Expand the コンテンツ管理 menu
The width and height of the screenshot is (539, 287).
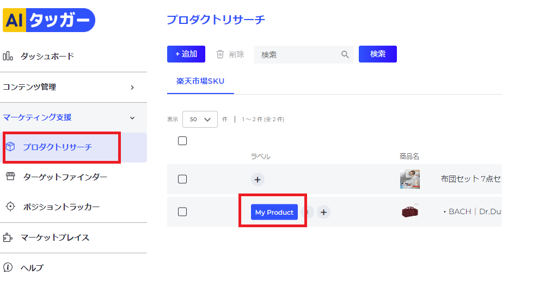pyautogui.click(x=73, y=87)
